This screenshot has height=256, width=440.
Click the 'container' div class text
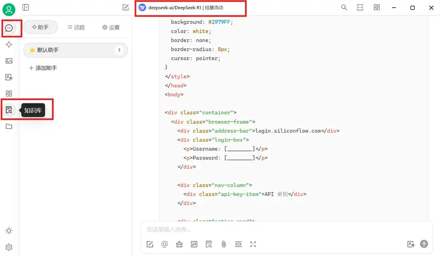(x=216, y=112)
